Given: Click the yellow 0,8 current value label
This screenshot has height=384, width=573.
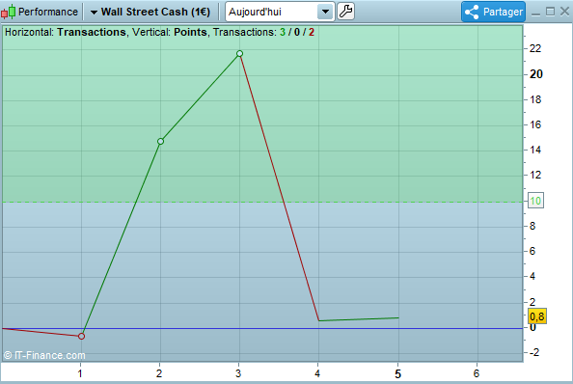Looking at the screenshot, I should [537, 316].
